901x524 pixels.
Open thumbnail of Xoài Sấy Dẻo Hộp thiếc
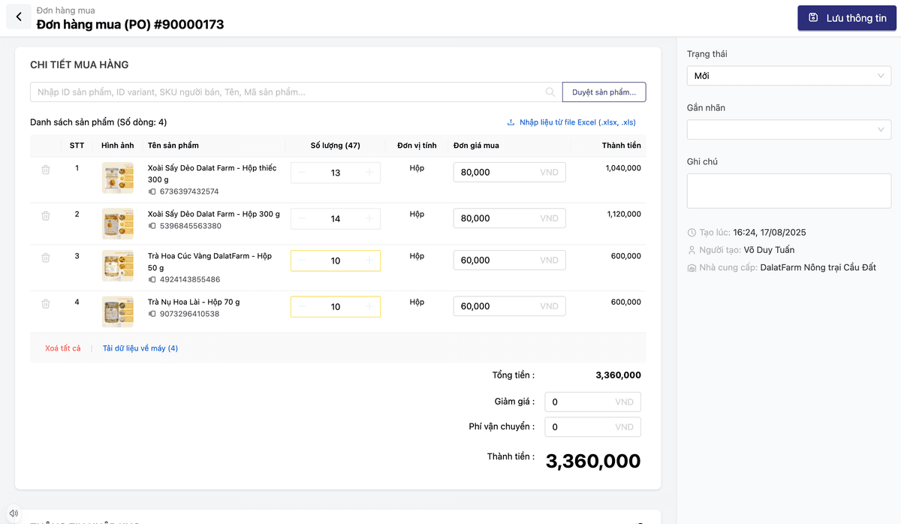[x=118, y=178]
